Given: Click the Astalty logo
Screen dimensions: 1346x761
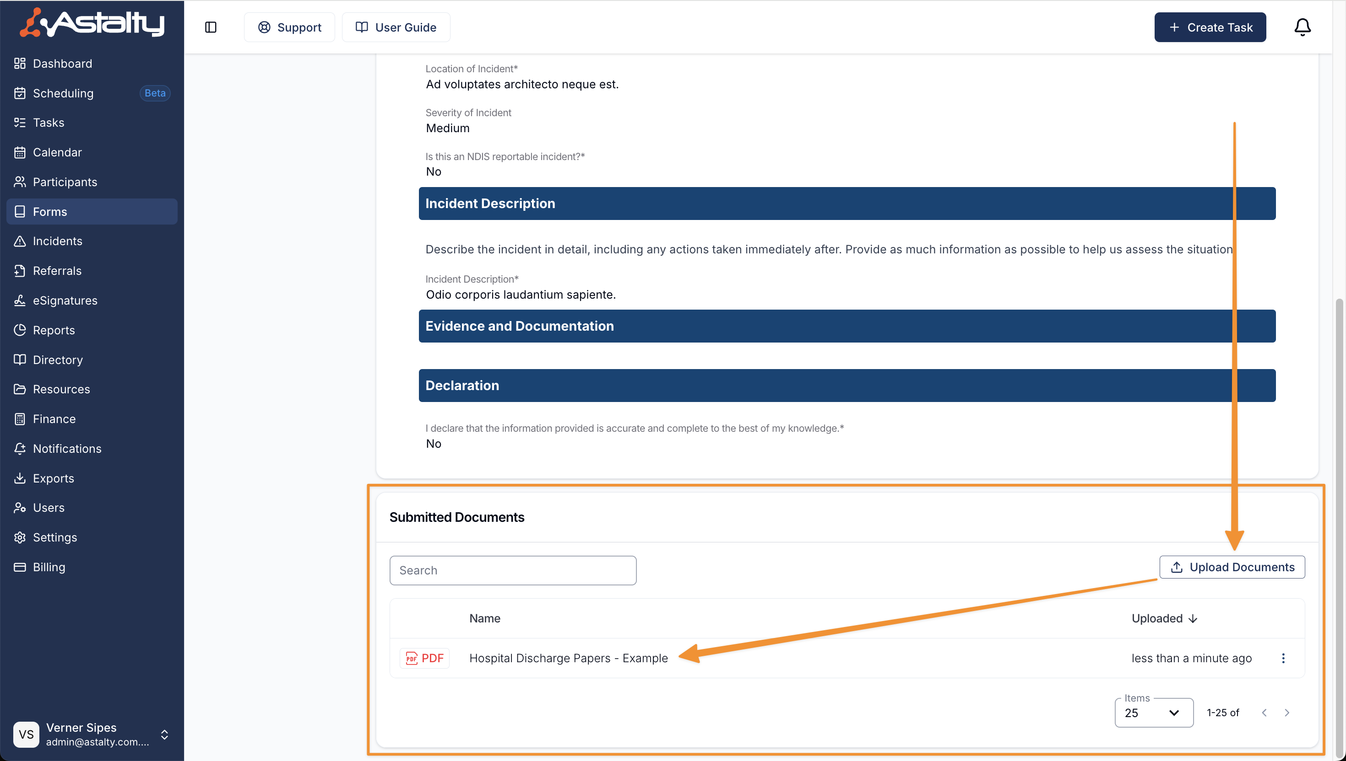Looking at the screenshot, I should [92, 23].
